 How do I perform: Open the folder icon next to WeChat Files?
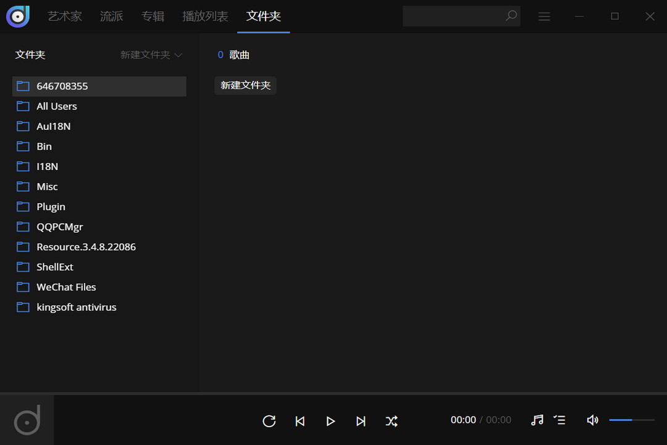click(x=23, y=287)
